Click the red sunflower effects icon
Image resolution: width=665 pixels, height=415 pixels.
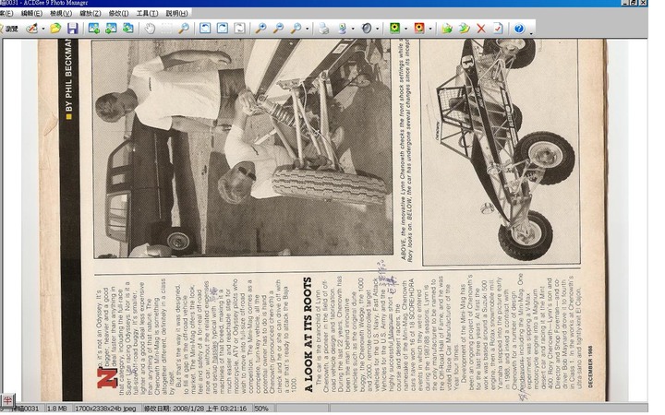(x=419, y=29)
